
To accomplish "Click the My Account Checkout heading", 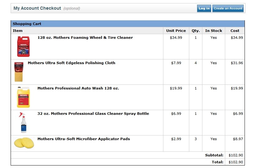I will coord(37,8).
